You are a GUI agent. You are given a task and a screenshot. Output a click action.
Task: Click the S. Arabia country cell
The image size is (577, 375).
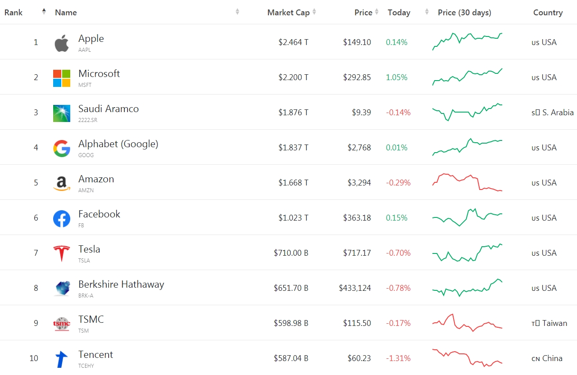click(x=553, y=113)
